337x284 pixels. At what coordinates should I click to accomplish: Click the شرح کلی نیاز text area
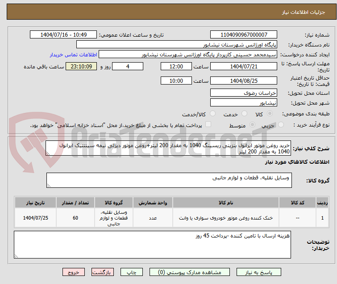pos(168,148)
